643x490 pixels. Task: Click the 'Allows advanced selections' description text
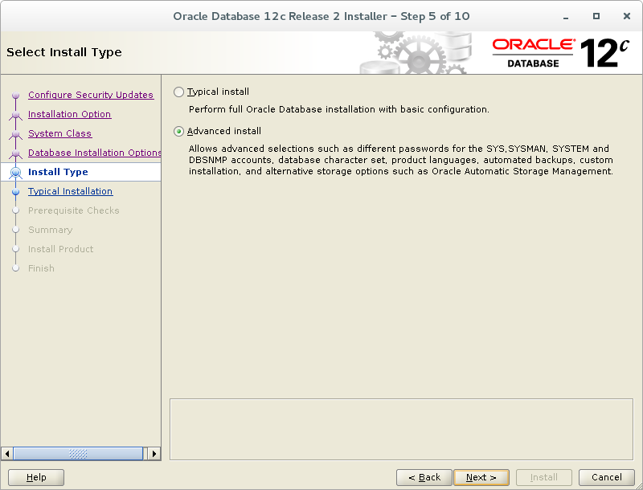(401, 160)
